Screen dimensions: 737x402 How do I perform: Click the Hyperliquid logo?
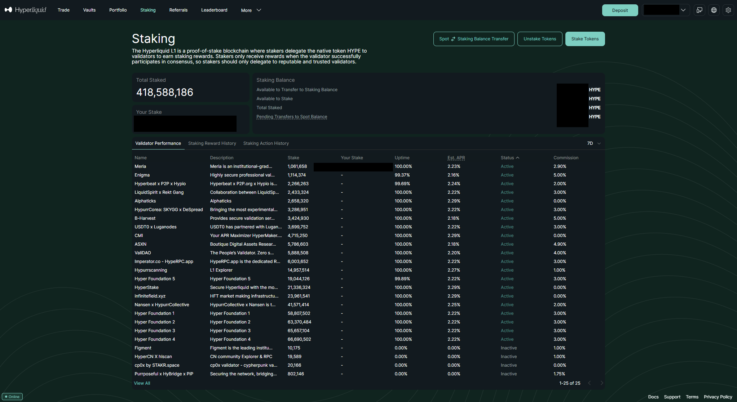(x=25, y=10)
